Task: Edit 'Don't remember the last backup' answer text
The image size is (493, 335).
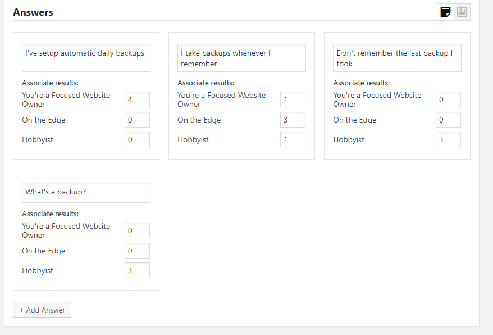Action: click(x=397, y=58)
